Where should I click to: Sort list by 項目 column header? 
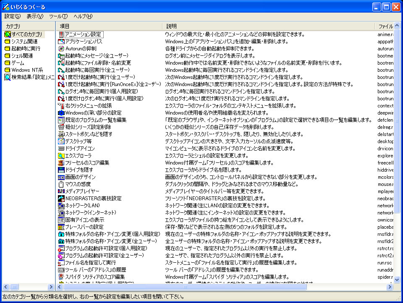pyautogui.click(x=109, y=26)
